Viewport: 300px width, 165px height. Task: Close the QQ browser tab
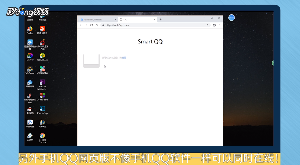[154, 19]
